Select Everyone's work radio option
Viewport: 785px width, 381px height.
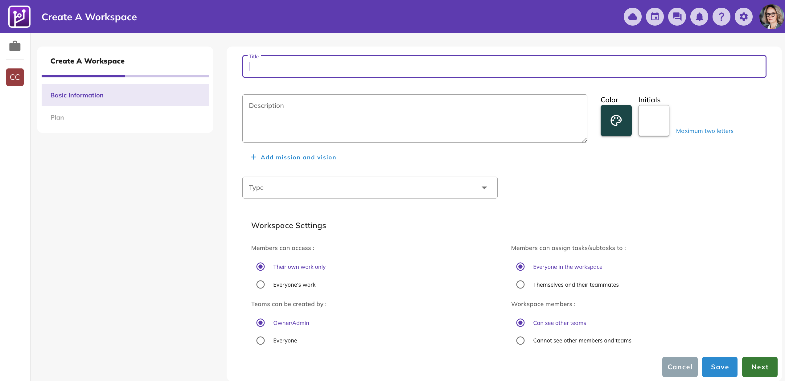pyautogui.click(x=261, y=285)
